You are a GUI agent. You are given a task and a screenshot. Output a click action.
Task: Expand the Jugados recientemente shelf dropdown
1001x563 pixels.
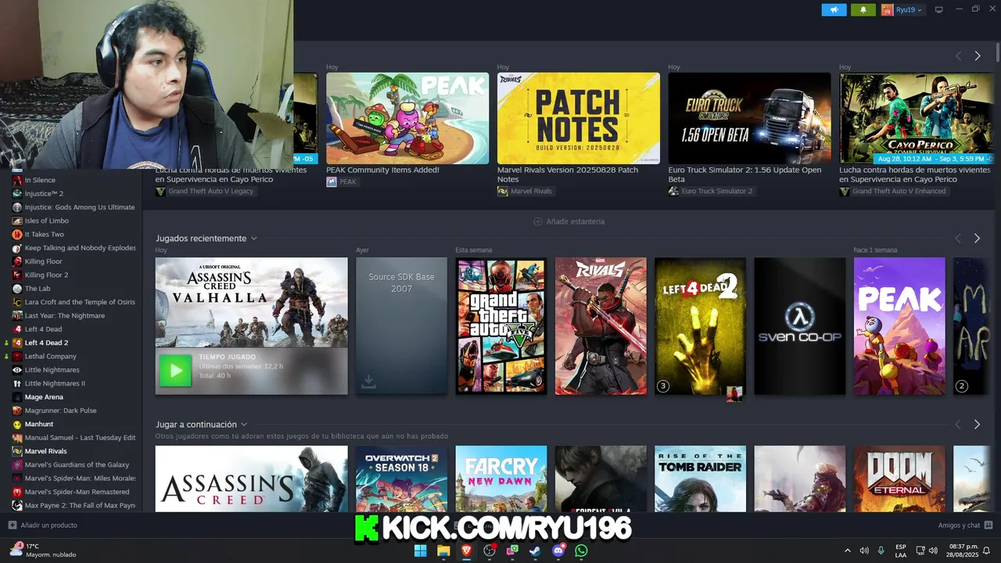[254, 238]
